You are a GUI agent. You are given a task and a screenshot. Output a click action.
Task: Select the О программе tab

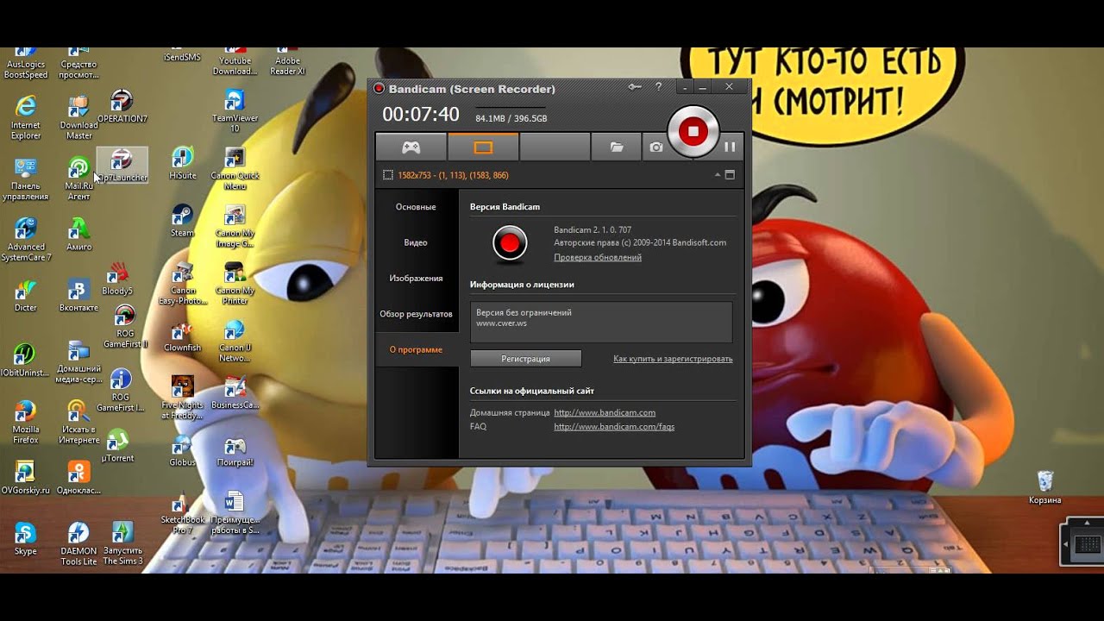click(x=416, y=349)
